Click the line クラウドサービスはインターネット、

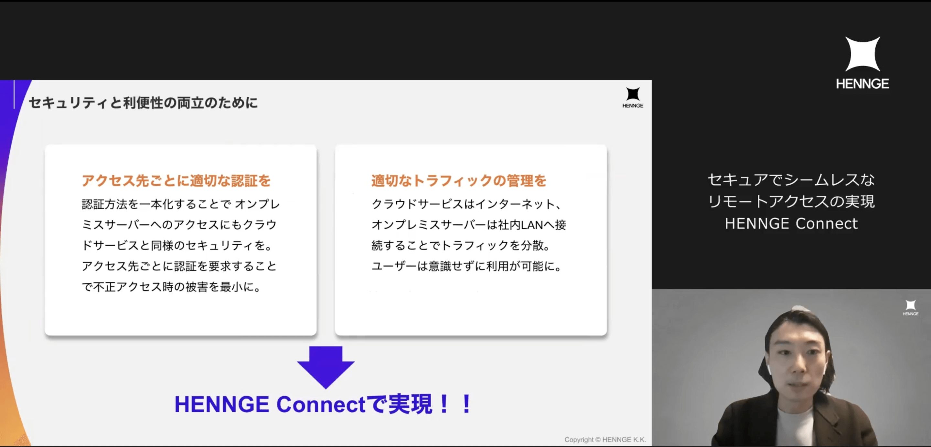[466, 204]
